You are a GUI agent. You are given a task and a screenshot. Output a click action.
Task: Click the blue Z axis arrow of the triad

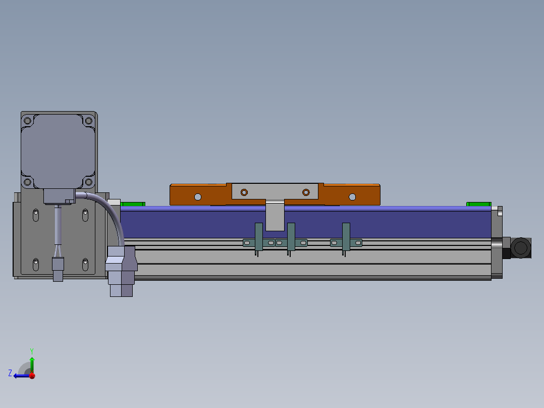(x=21, y=376)
